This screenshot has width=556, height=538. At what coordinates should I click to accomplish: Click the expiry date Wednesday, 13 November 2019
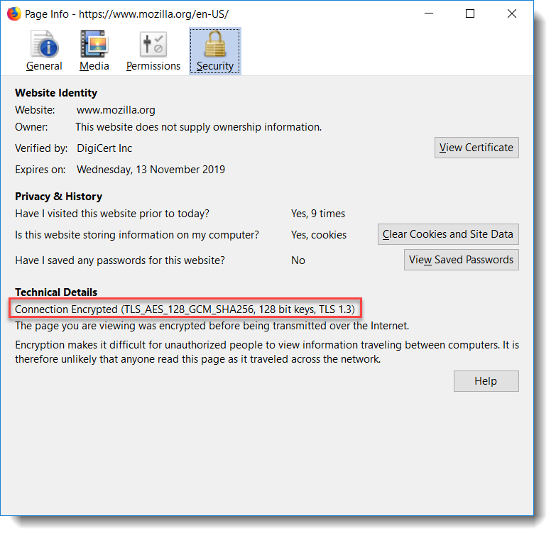151,170
